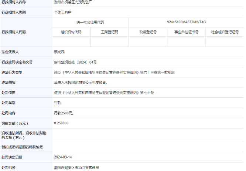
Task: Click the 工商登记码 column header
Action: (x=109, y=32)
